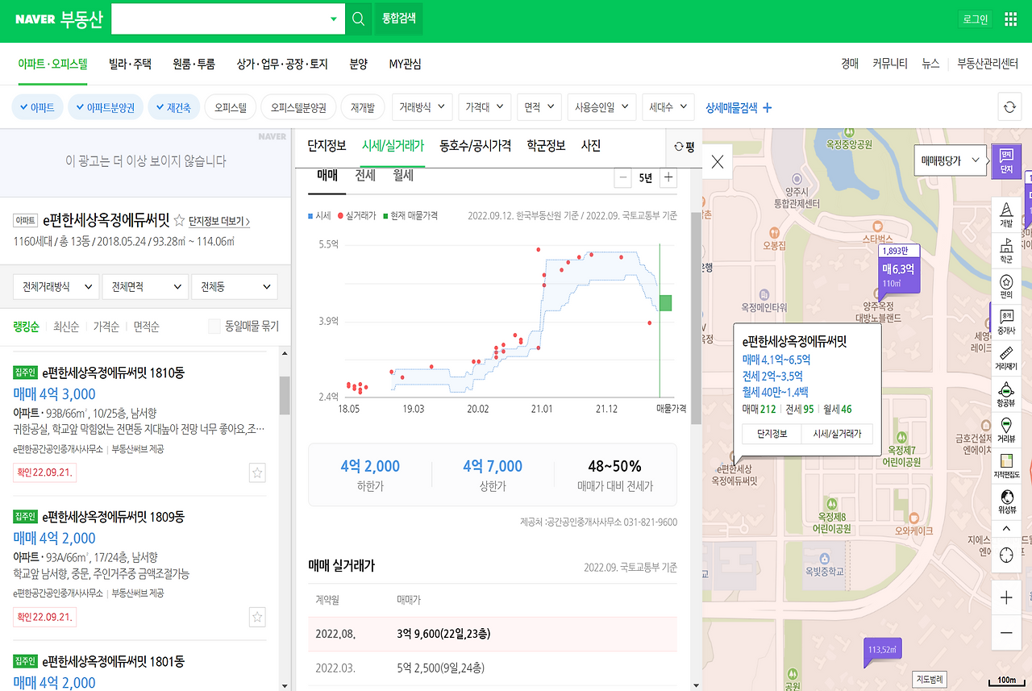Image resolution: width=1032 pixels, height=691 pixels.
Task: Toggle 평 unit conversion
Action: pyautogui.click(x=685, y=147)
